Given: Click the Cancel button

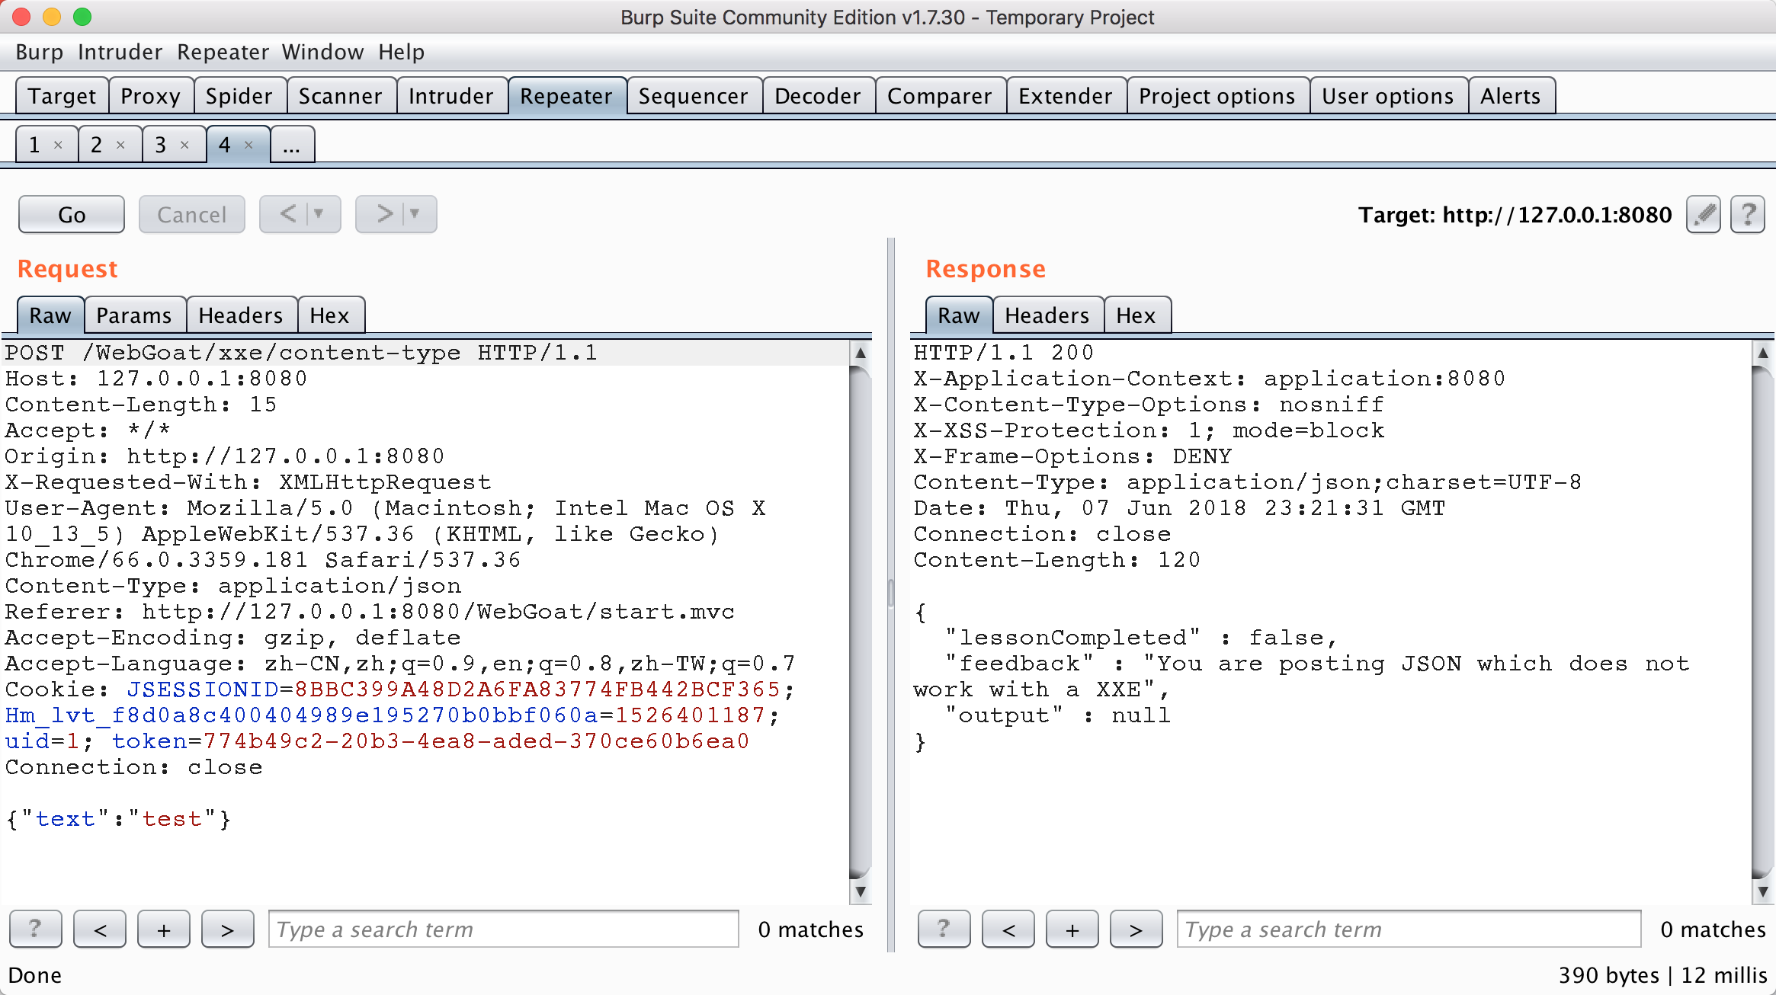Looking at the screenshot, I should coord(191,214).
